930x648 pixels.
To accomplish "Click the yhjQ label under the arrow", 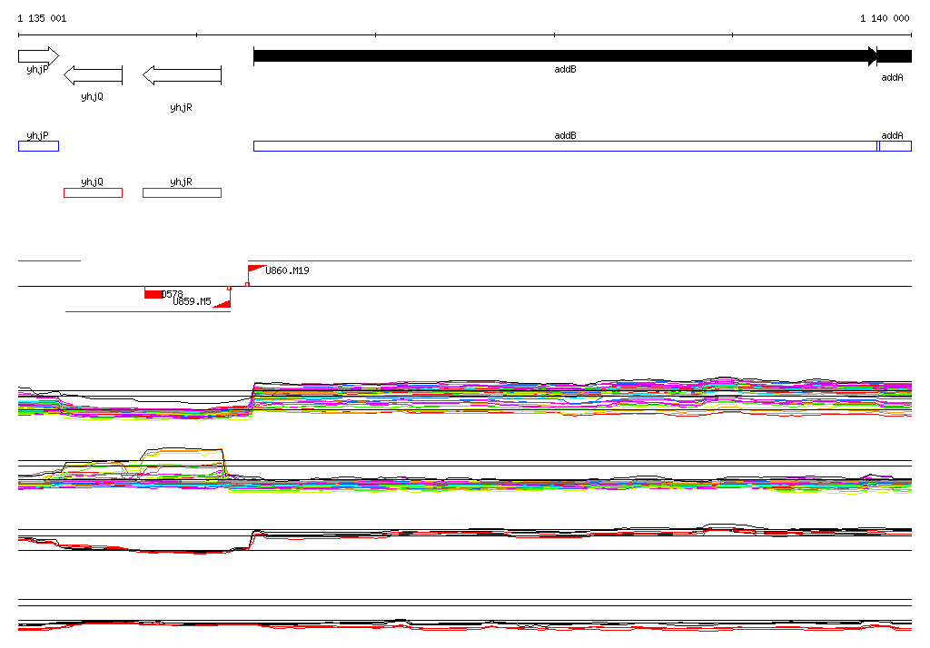I will point(92,96).
